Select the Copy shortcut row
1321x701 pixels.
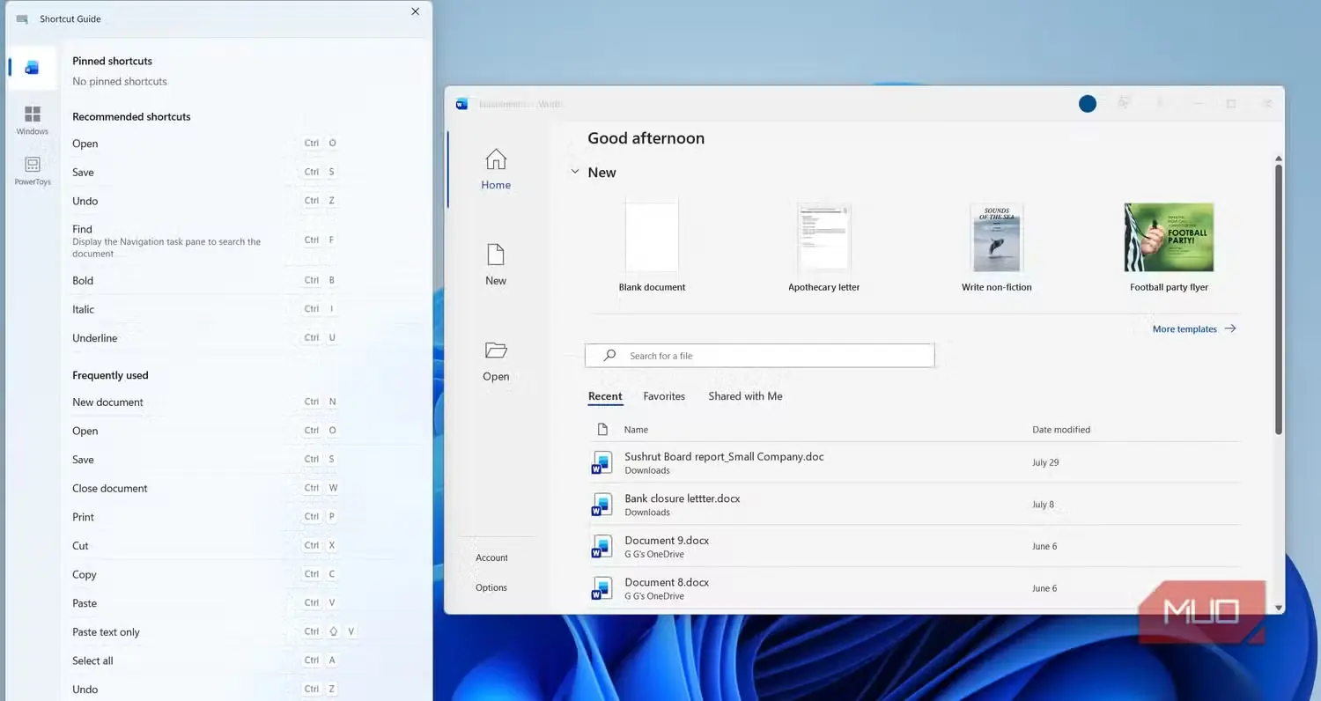tap(205, 574)
